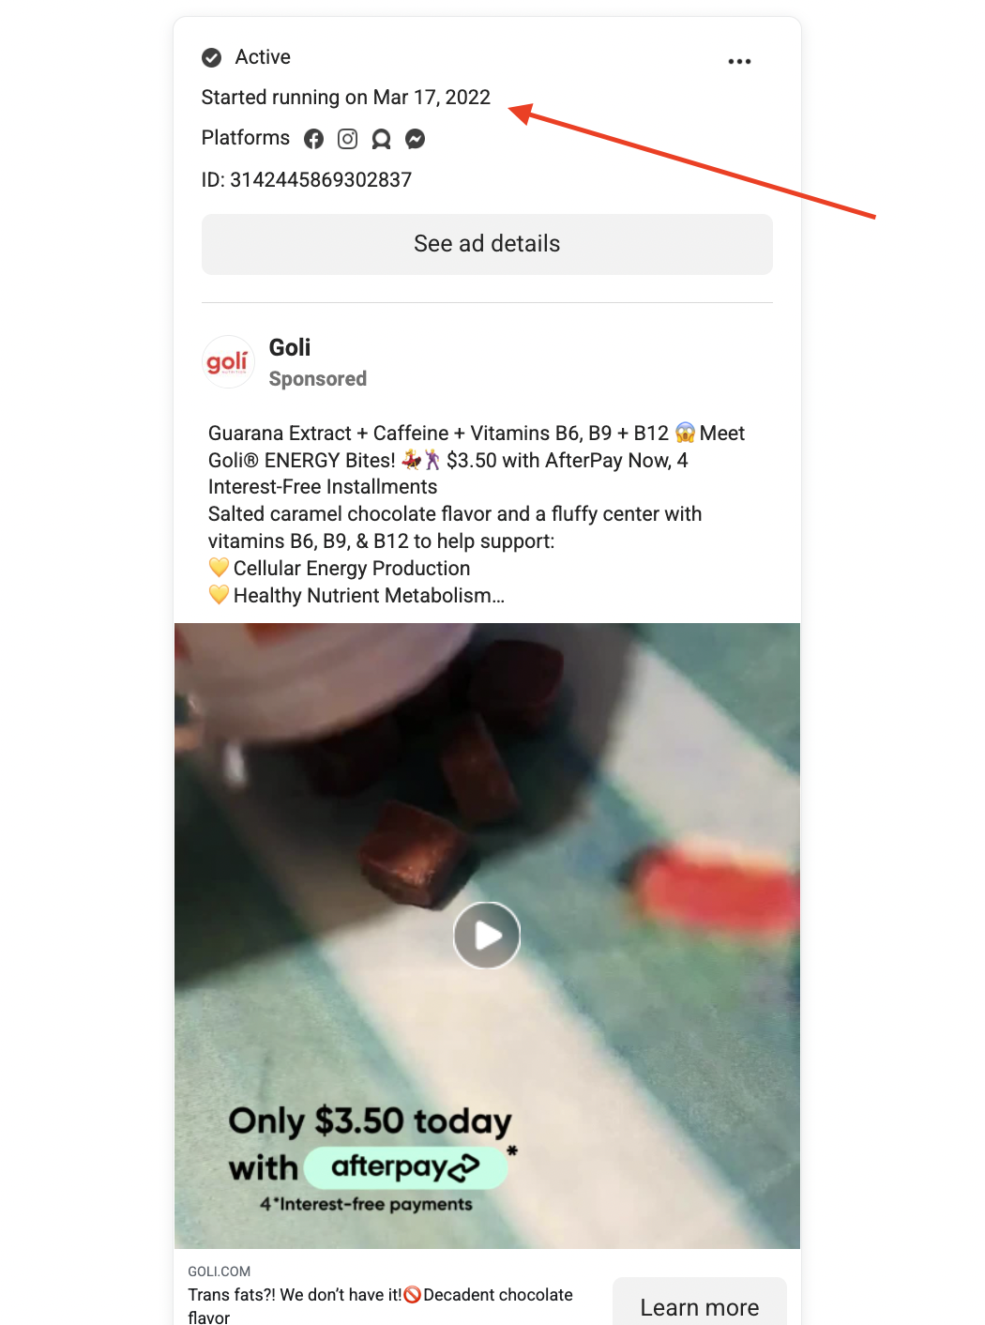Click the GOLI.COM link label

(219, 1272)
